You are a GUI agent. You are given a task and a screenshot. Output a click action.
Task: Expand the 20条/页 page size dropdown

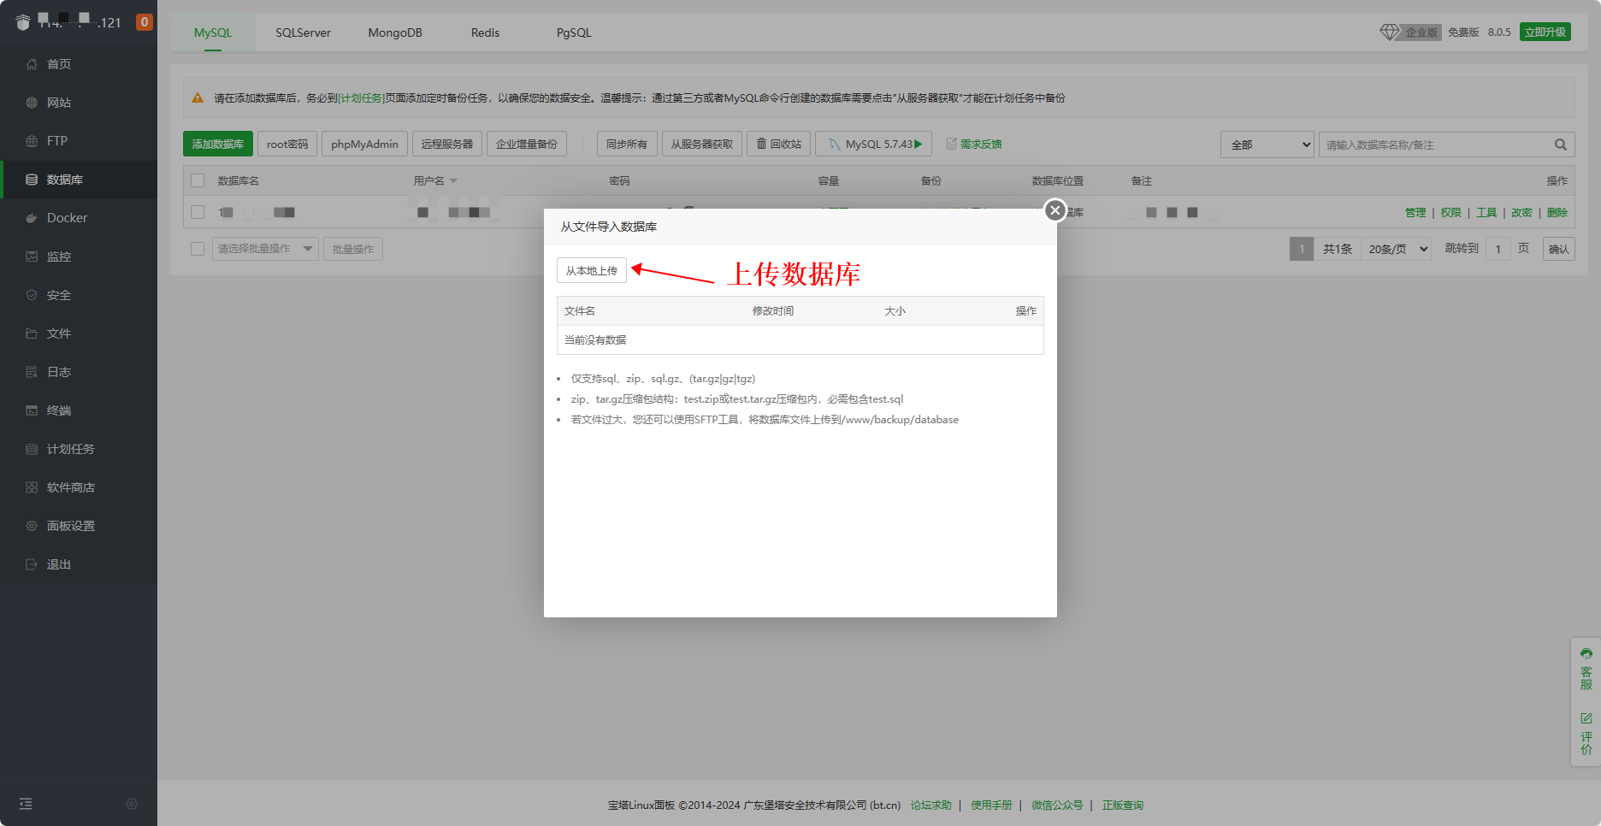point(1397,249)
